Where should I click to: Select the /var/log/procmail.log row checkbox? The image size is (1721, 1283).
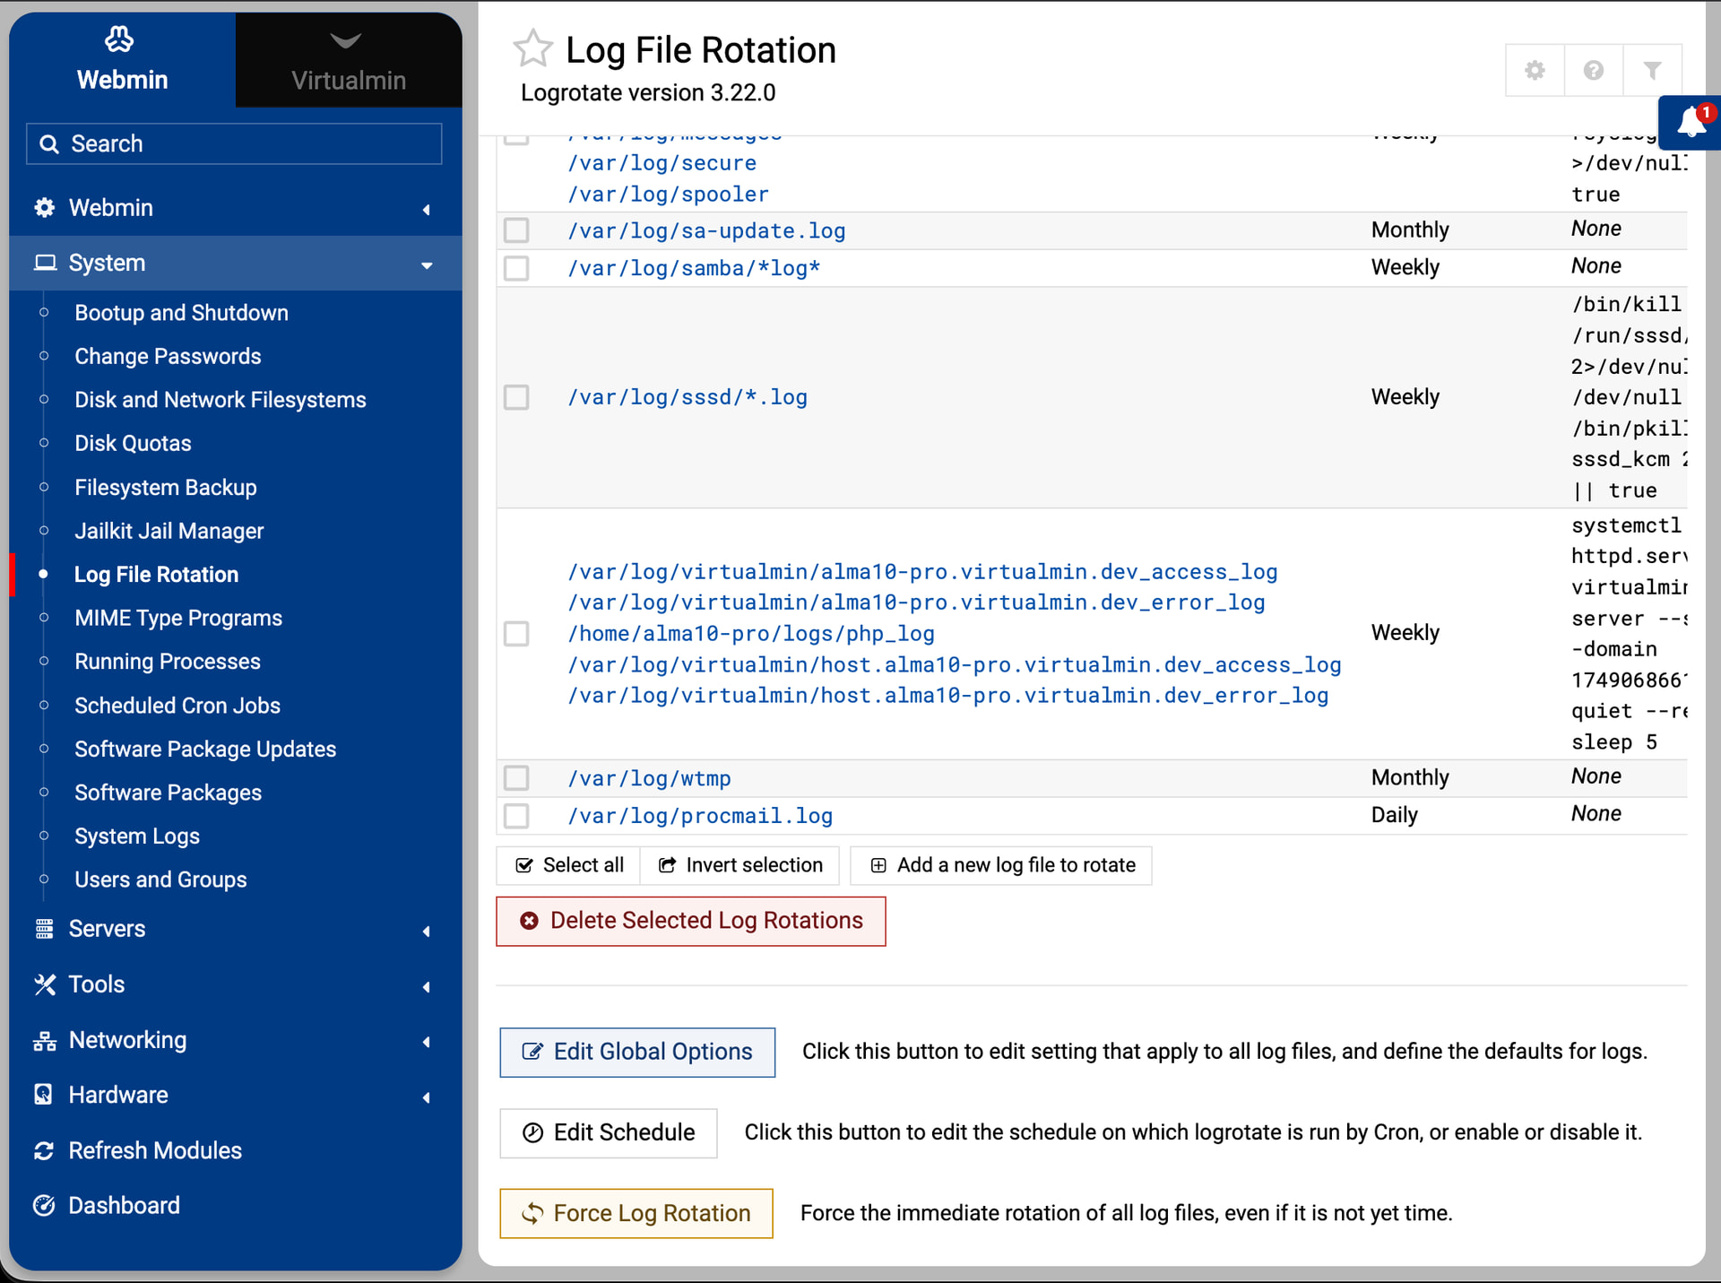(x=516, y=815)
